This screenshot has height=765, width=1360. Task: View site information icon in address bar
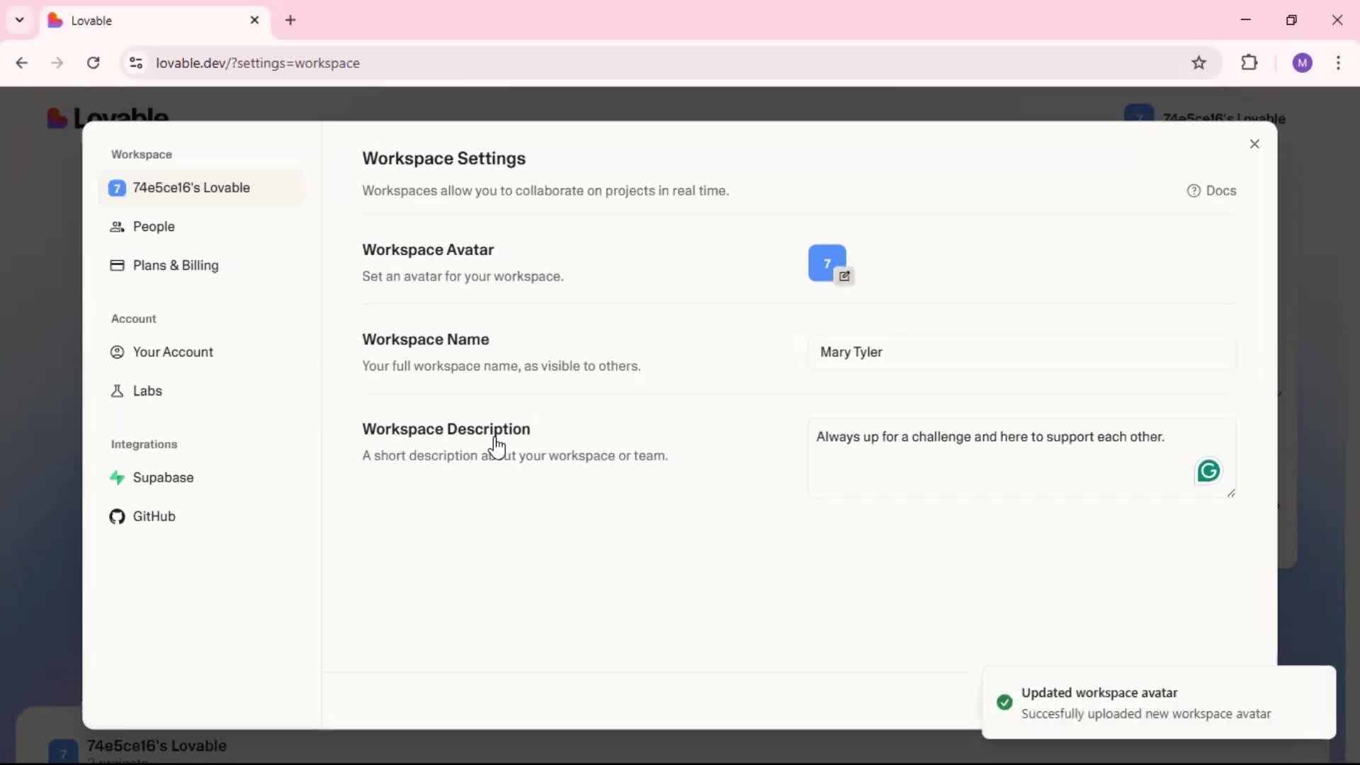point(136,63)
